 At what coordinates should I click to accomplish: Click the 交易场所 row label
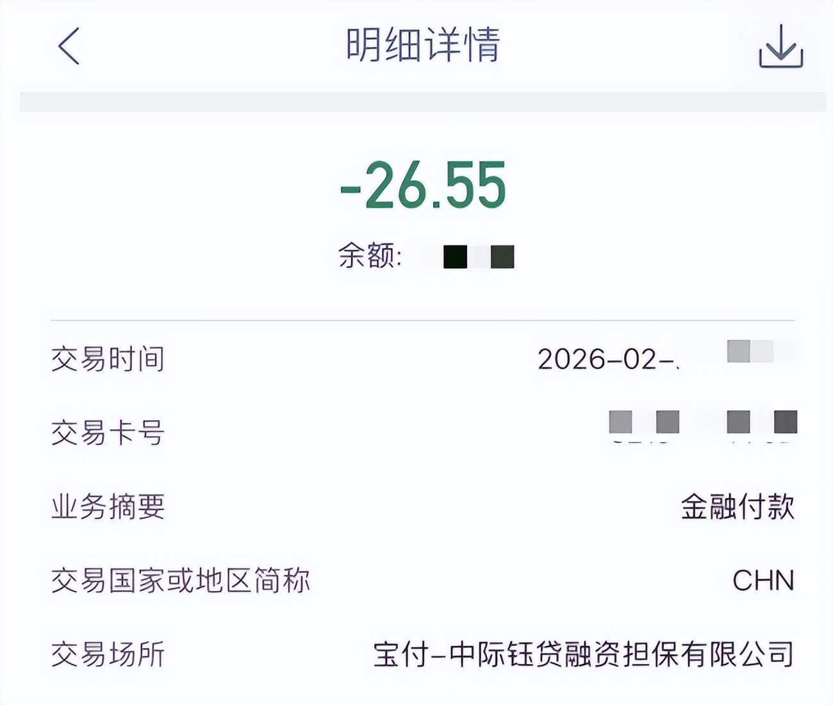(108, 654)
